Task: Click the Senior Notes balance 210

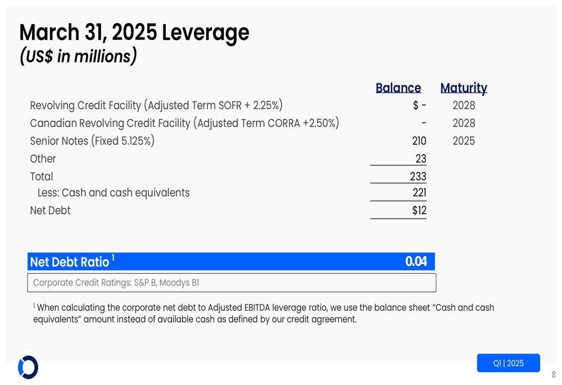Action: click(419, 141)
